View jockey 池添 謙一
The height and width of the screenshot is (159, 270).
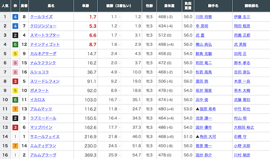point(204,118)
